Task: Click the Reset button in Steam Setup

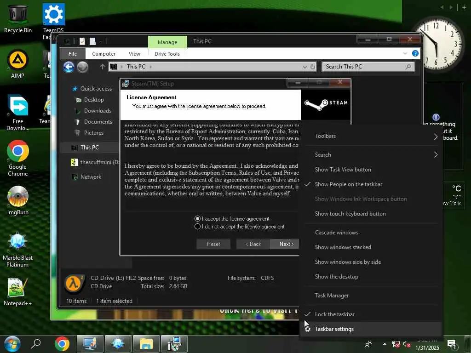Action: (213, 244)
